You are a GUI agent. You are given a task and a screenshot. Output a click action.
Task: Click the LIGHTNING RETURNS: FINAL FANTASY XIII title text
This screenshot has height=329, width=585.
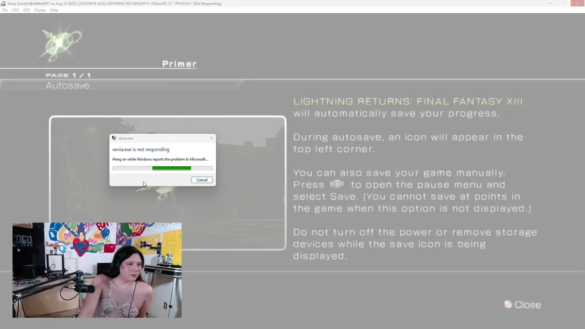point(408,101)
